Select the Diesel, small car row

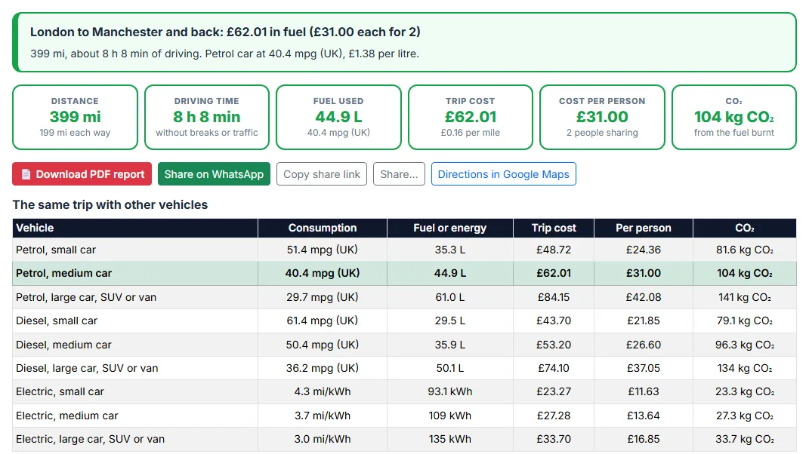[405, 321]
